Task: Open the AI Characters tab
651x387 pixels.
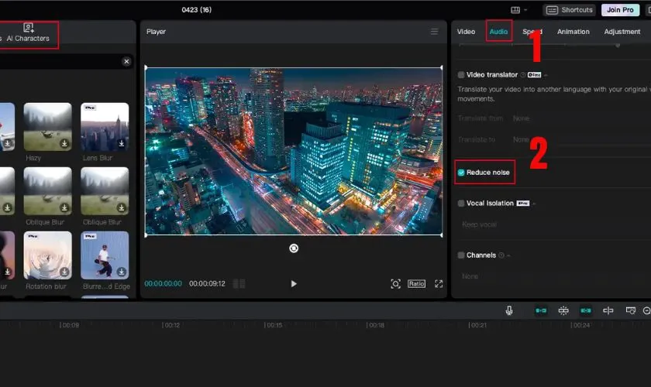Action: [28, 33]
